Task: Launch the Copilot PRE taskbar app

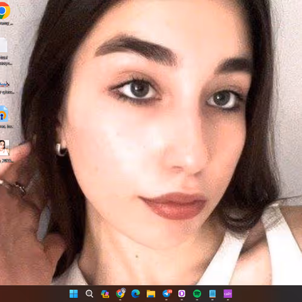Action: coord(105,294)
